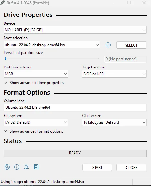This screenshot has height=186, width=151.
Task: Click the persistent partition size slider handle
Action: click(x=6, y=59)
